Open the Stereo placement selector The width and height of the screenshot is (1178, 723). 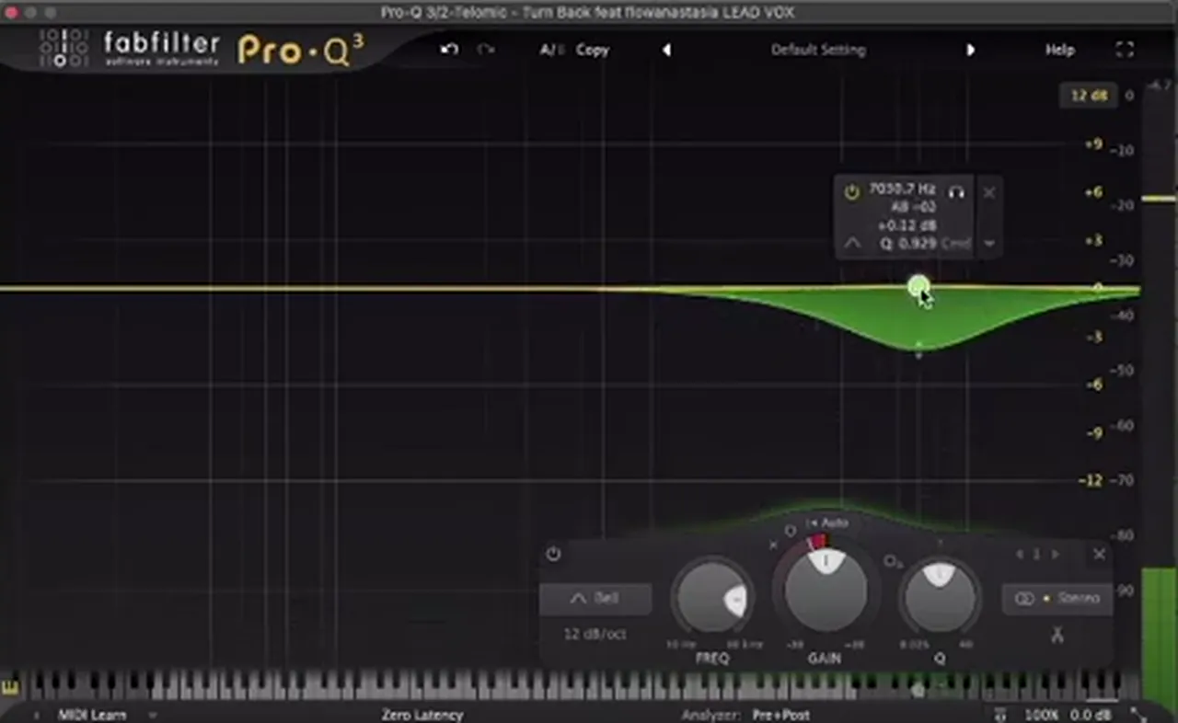(1057, 599)
